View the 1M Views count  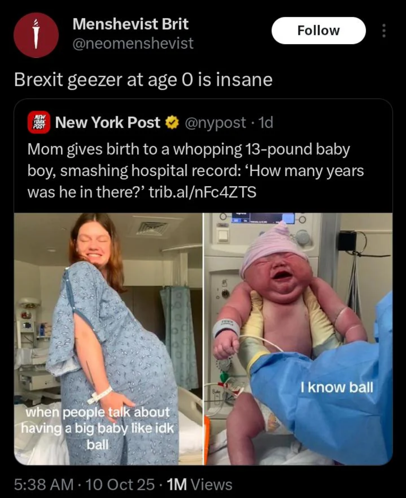pos(199,484)
